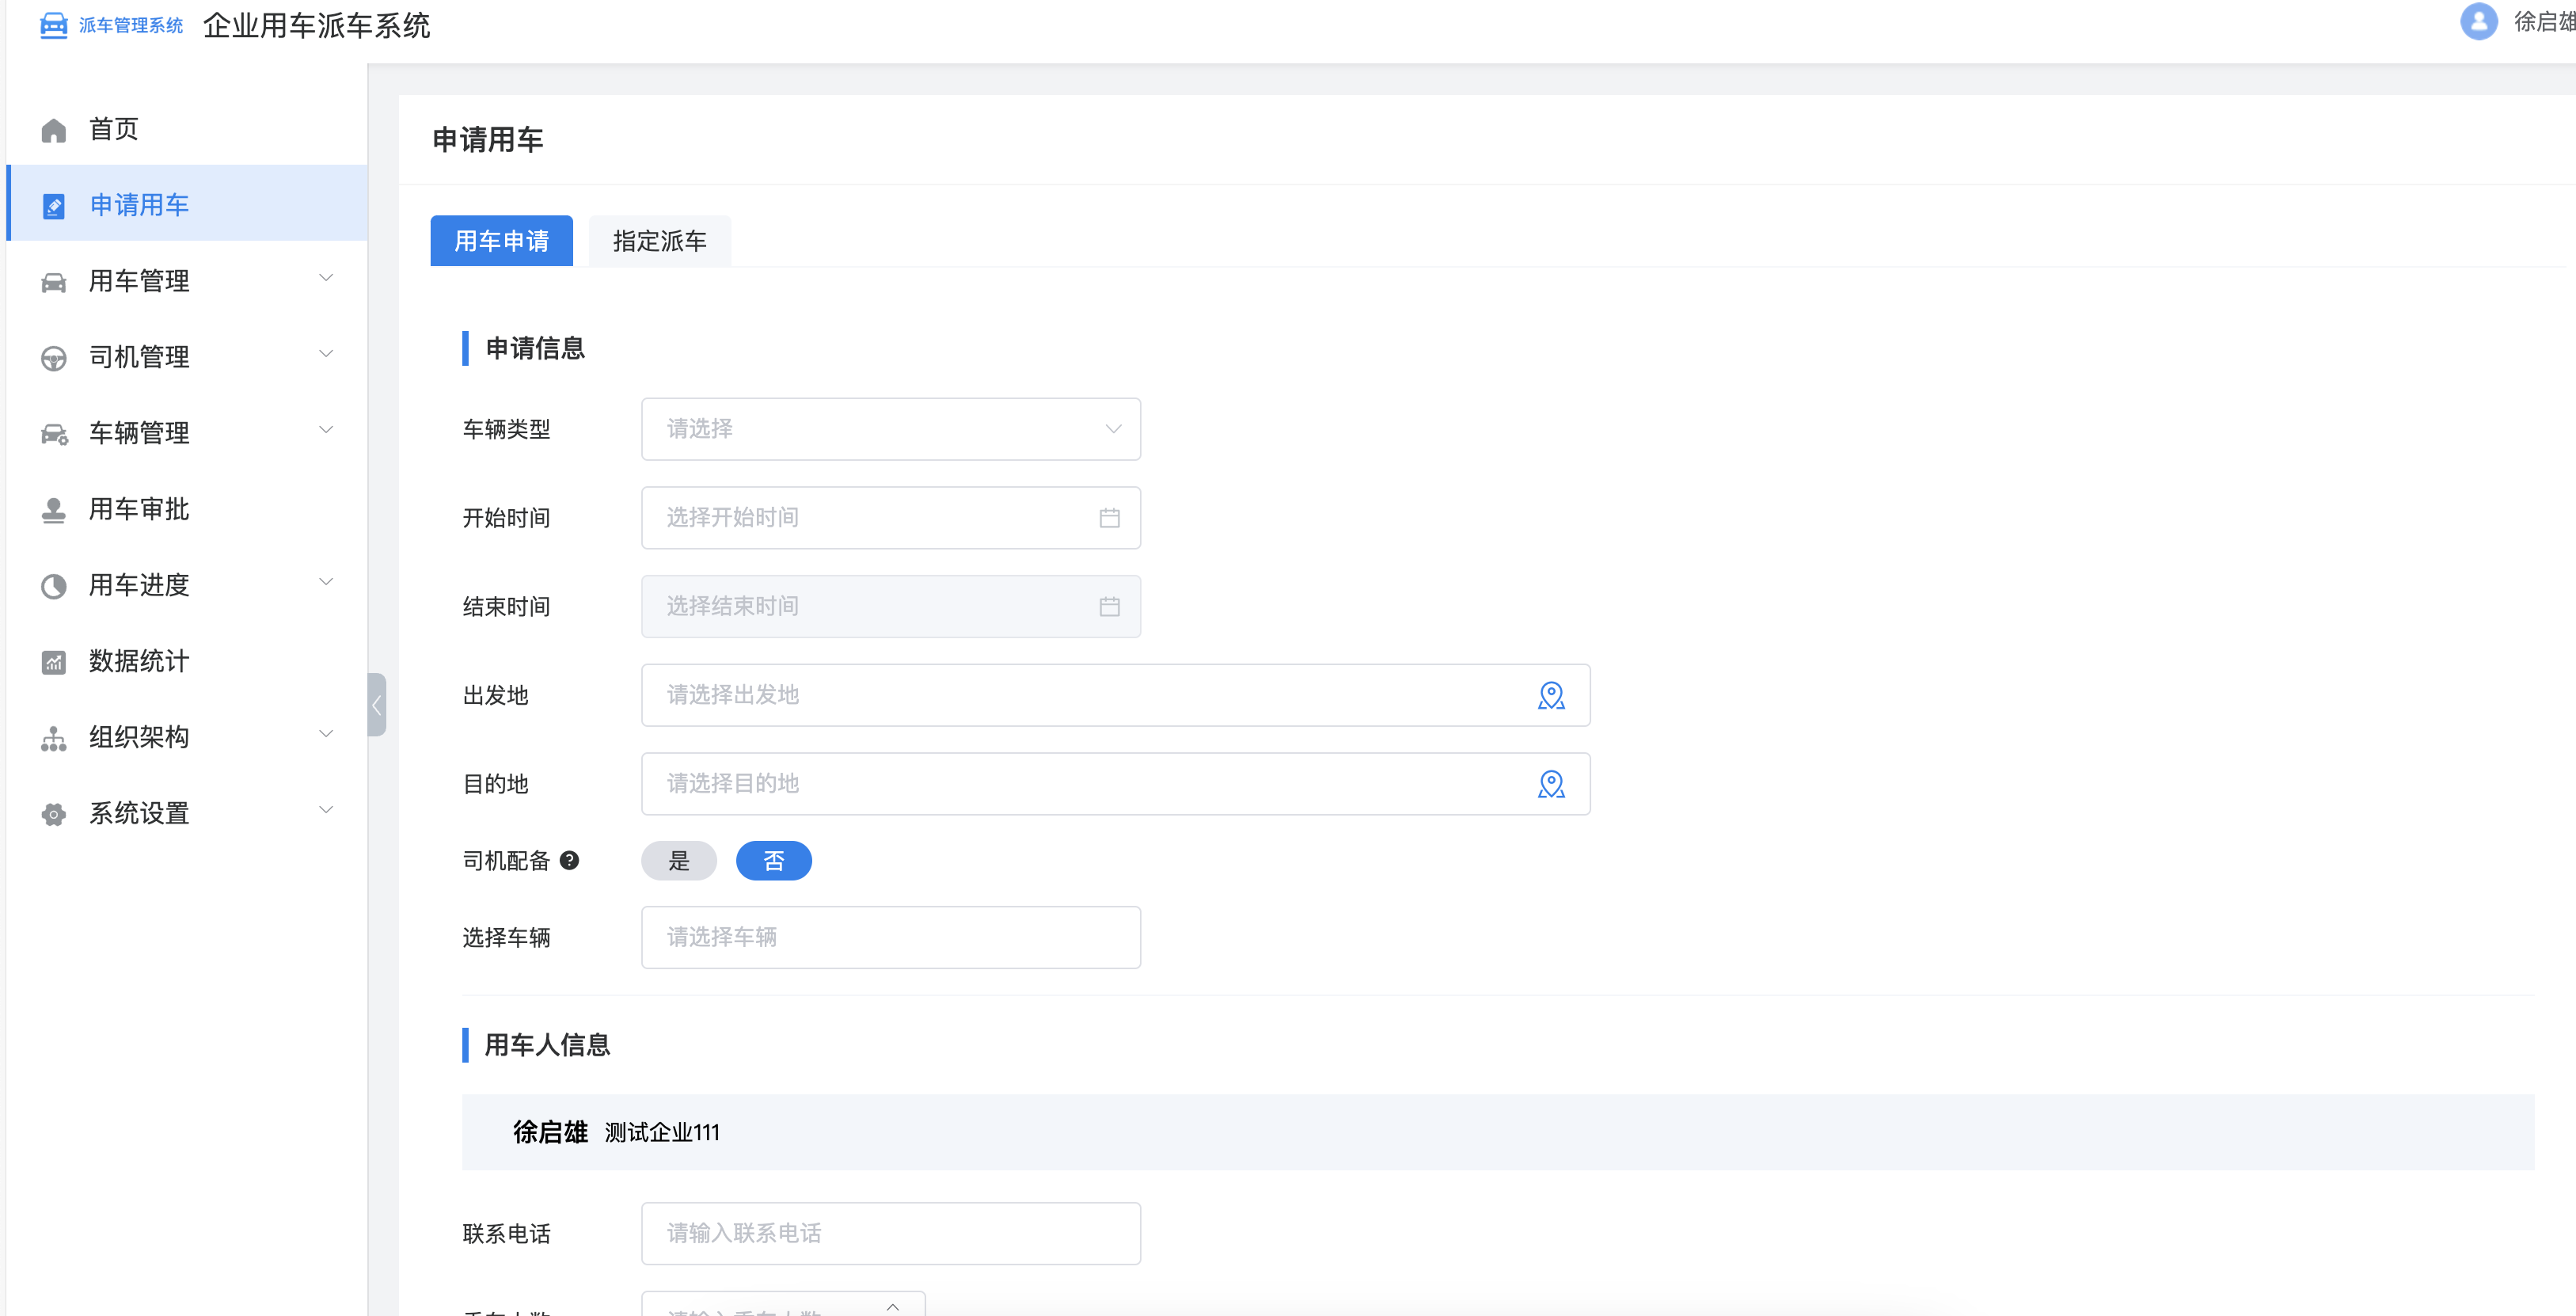
Task: Click the vehicle icon beside 车辆管理
Action: tap(54, 434)
